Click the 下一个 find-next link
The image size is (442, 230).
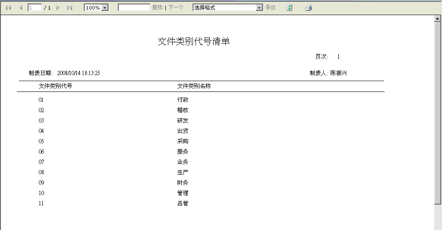[x=176, y=8]
